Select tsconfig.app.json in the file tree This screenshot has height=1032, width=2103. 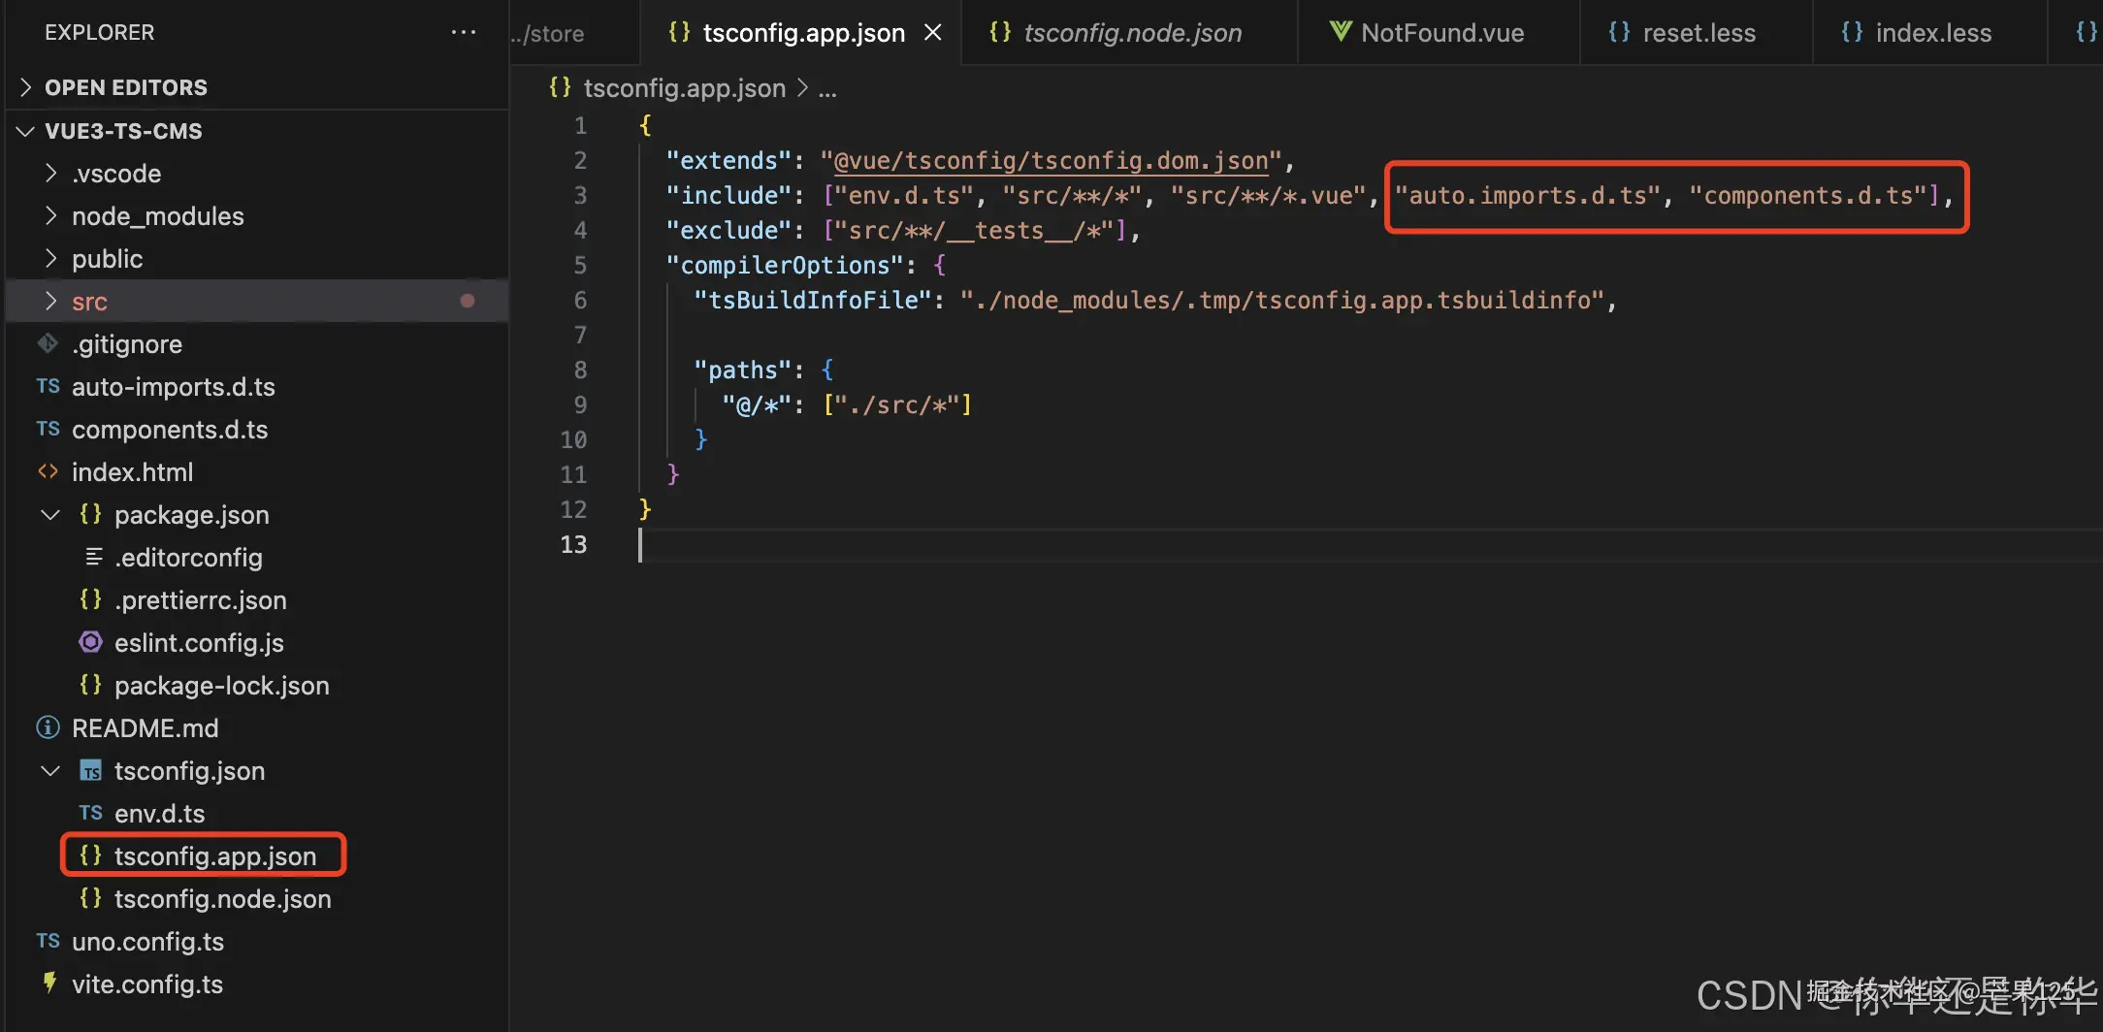tap(215, 855)
